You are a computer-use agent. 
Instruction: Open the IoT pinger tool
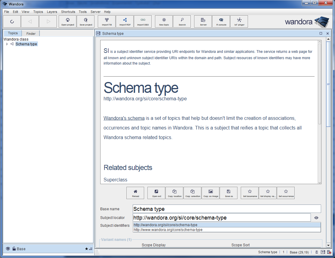click(239, 21)
